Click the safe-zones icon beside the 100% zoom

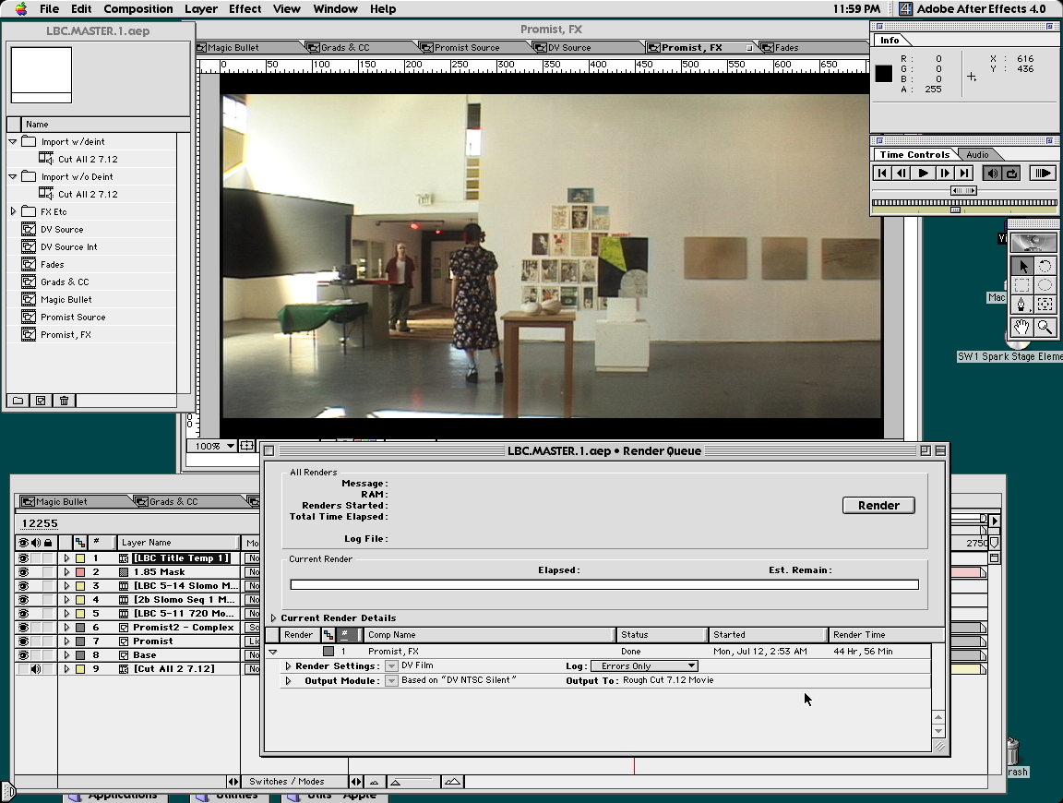pyautogui.click(x=247, y=446)
